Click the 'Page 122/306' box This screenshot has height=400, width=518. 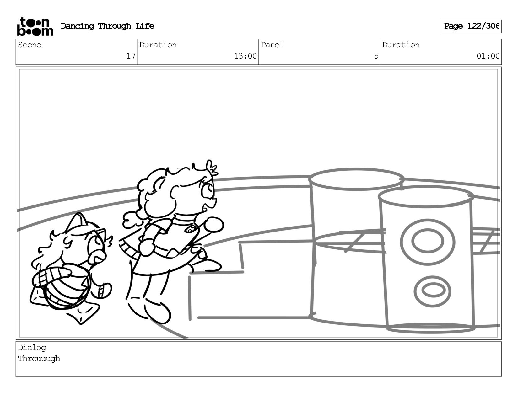click(471, 26)
